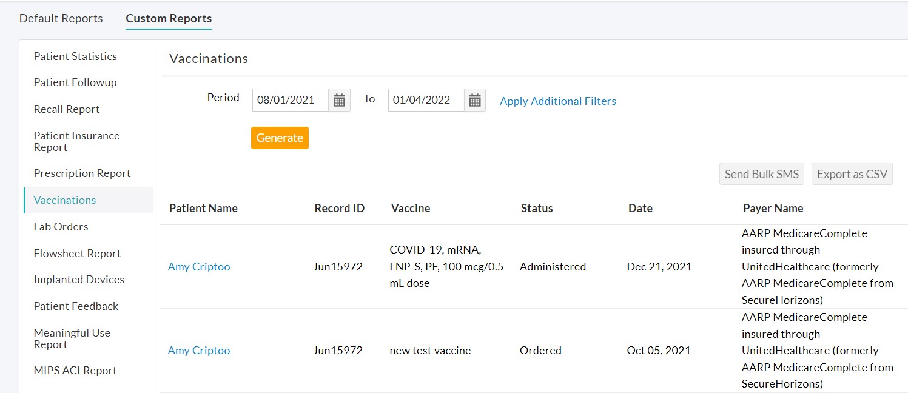Open the Flowsheet Report
The image size is (908, 393).
coord(77,254)
